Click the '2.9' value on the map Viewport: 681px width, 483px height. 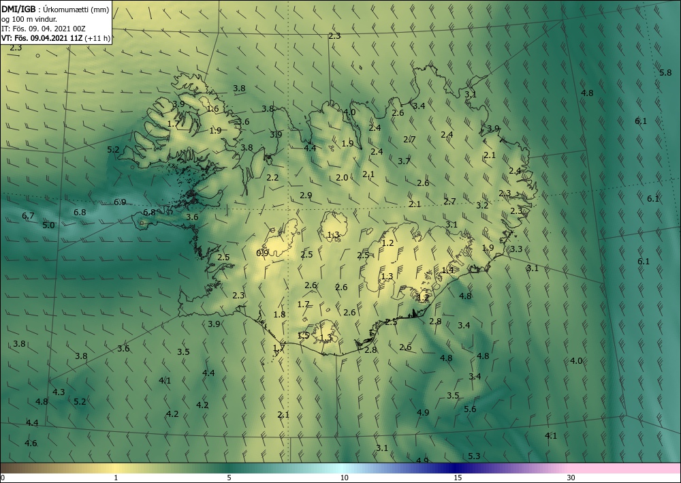(x=306, y=195)
